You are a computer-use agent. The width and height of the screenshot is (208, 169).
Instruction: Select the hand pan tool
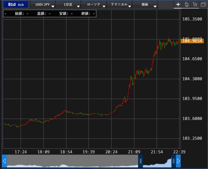tap(186, 4)
